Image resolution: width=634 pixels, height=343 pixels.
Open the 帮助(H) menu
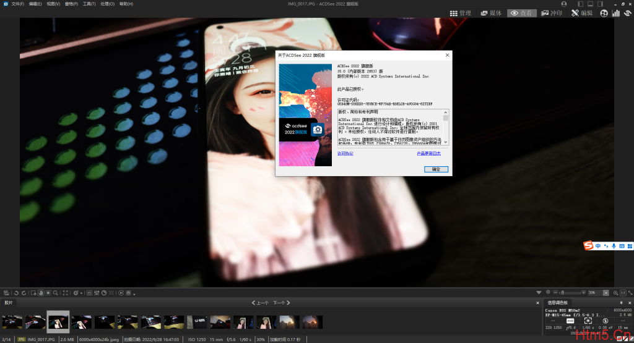pos(126,4)
